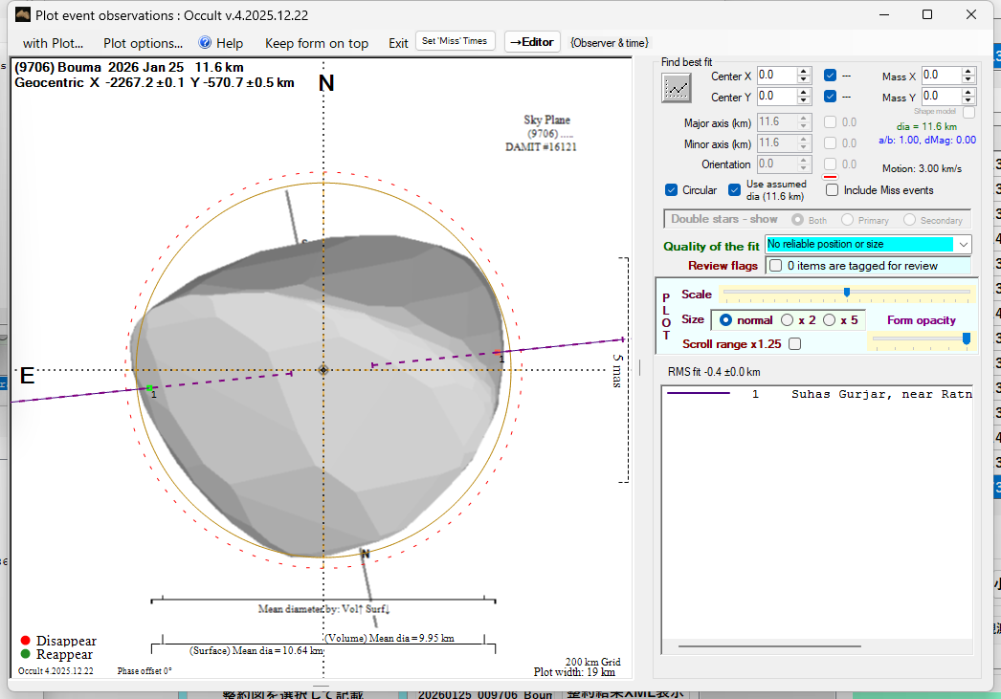Click the Scale slider handle
This screenshot has height=699, width=1001.
click(847, 293)
